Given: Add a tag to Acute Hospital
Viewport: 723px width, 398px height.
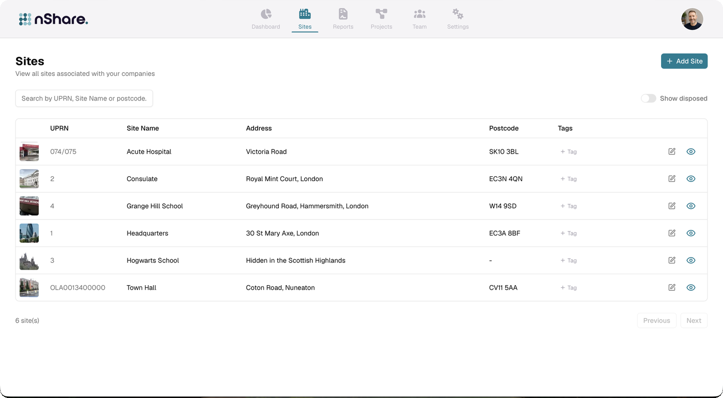Looking at the screenshot, I should tap(569, 152).
